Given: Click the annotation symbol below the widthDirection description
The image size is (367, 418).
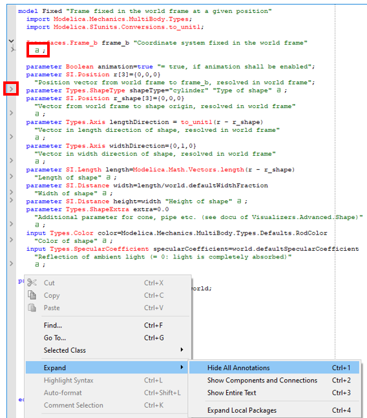Looking at the screenshot, I should 37,162.
